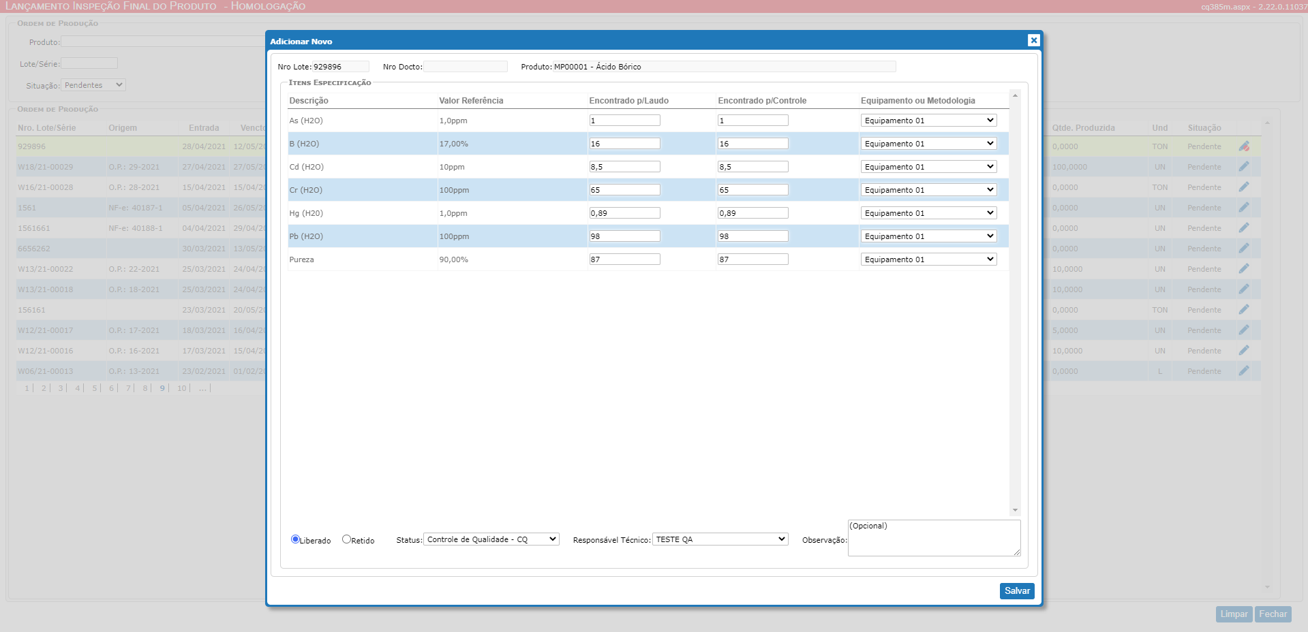Open the Responsável Técnico dropdown

720,539
